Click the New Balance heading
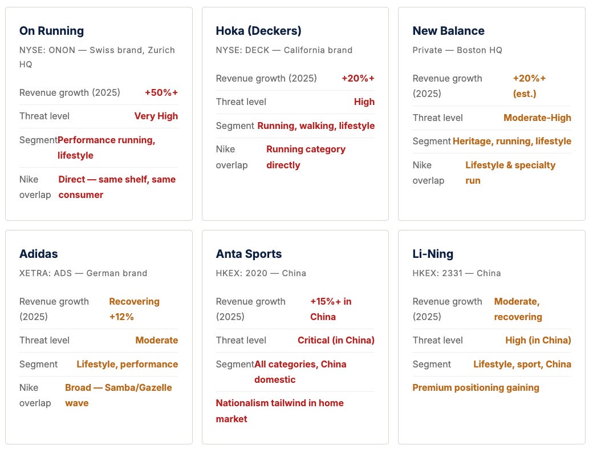Viewport: 593px width, 453px height. (x=448, y=31)
